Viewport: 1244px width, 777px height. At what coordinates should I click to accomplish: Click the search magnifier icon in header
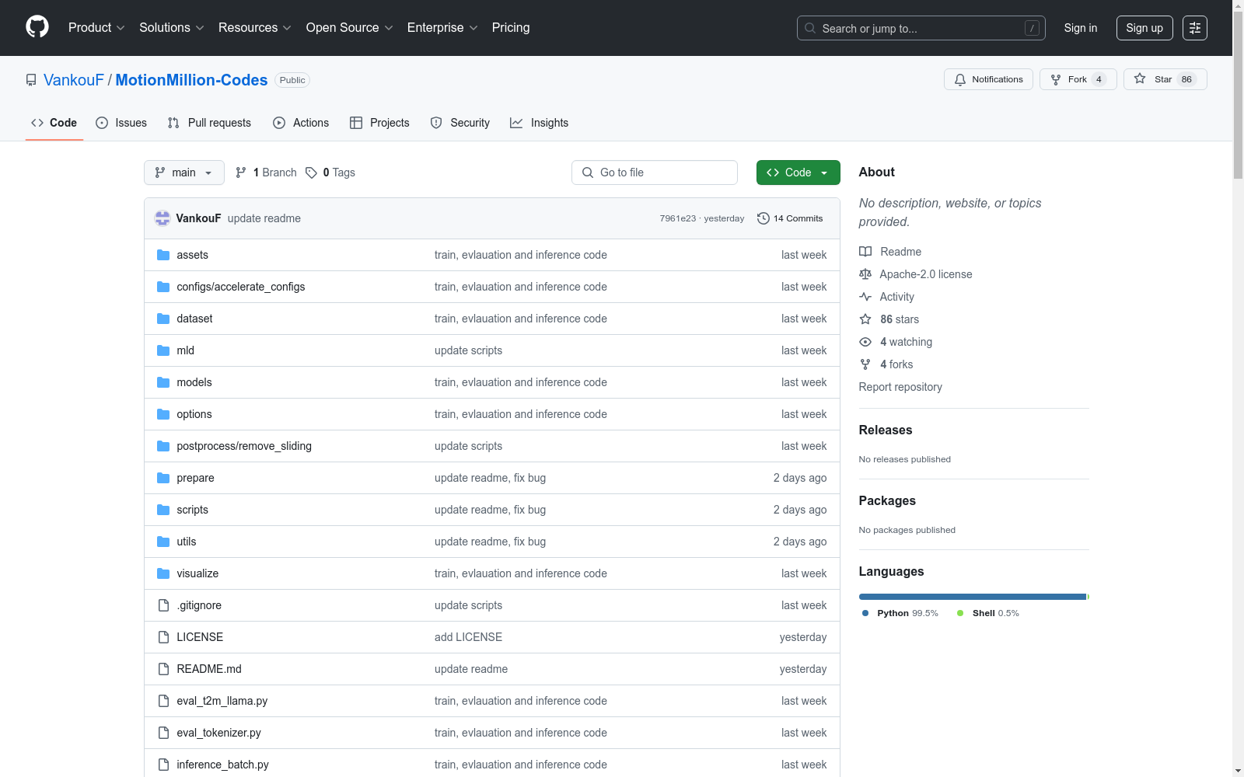tap(810, 28)
